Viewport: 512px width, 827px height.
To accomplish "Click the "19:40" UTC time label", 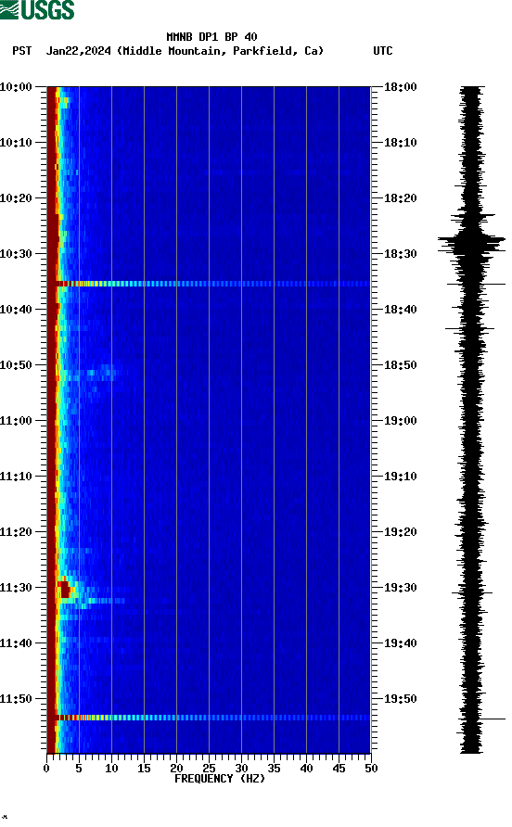I will coord(401,643).
